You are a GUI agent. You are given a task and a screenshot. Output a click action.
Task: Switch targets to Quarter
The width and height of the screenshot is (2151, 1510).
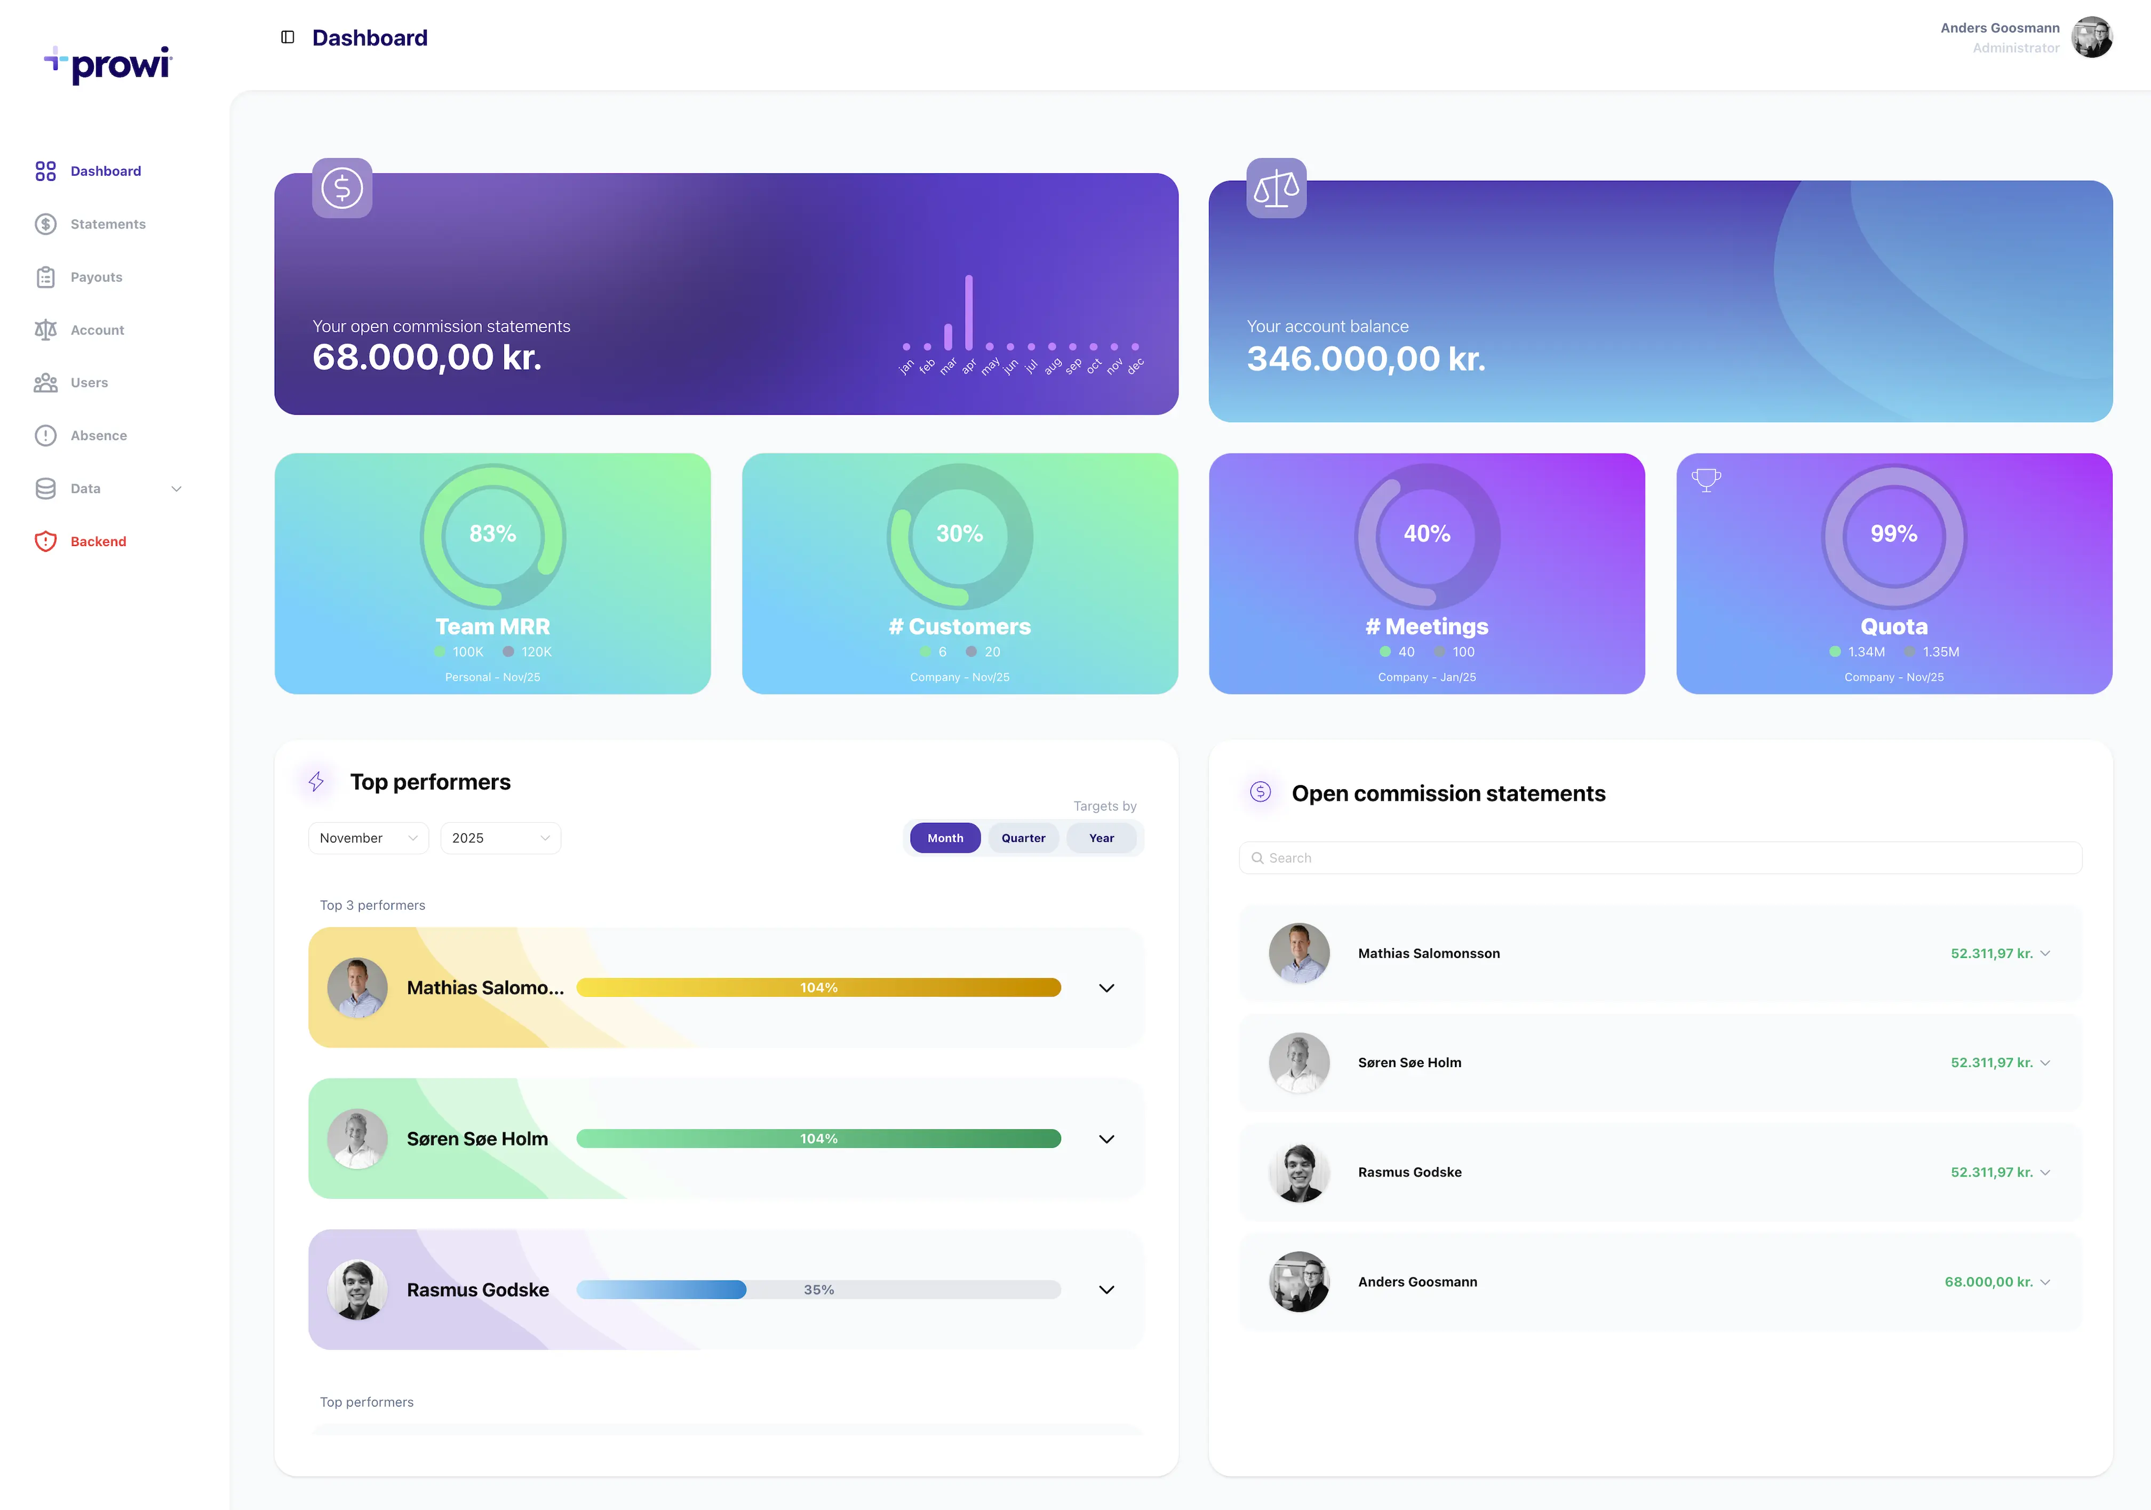tap(1023, 838)
